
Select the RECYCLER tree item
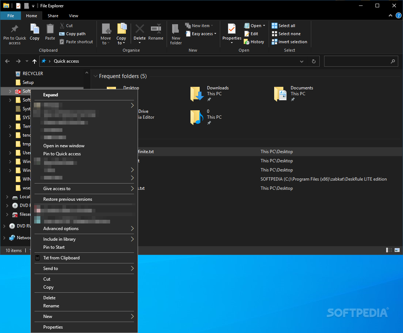pos(30,74)
